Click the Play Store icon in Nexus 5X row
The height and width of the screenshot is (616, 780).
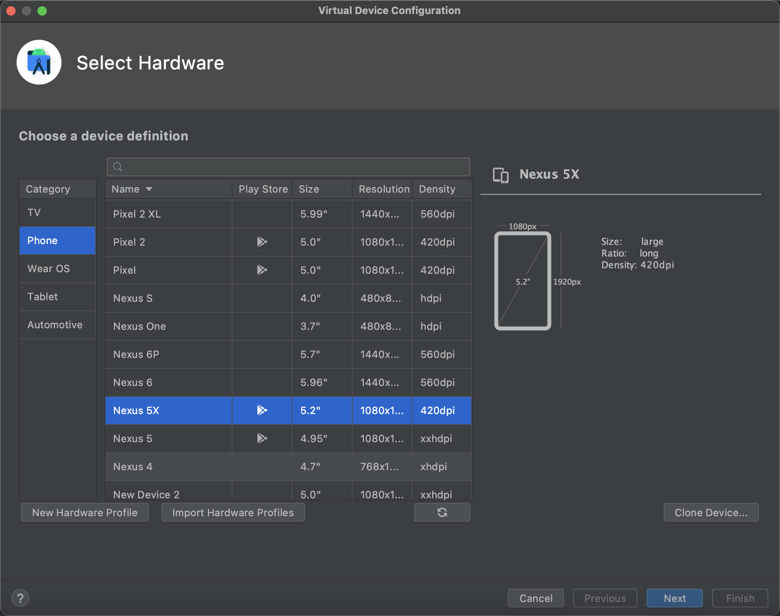point(262,410)
